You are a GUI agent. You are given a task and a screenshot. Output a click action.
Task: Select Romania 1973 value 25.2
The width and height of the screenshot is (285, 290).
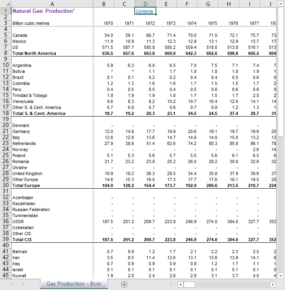coord(172,162)
